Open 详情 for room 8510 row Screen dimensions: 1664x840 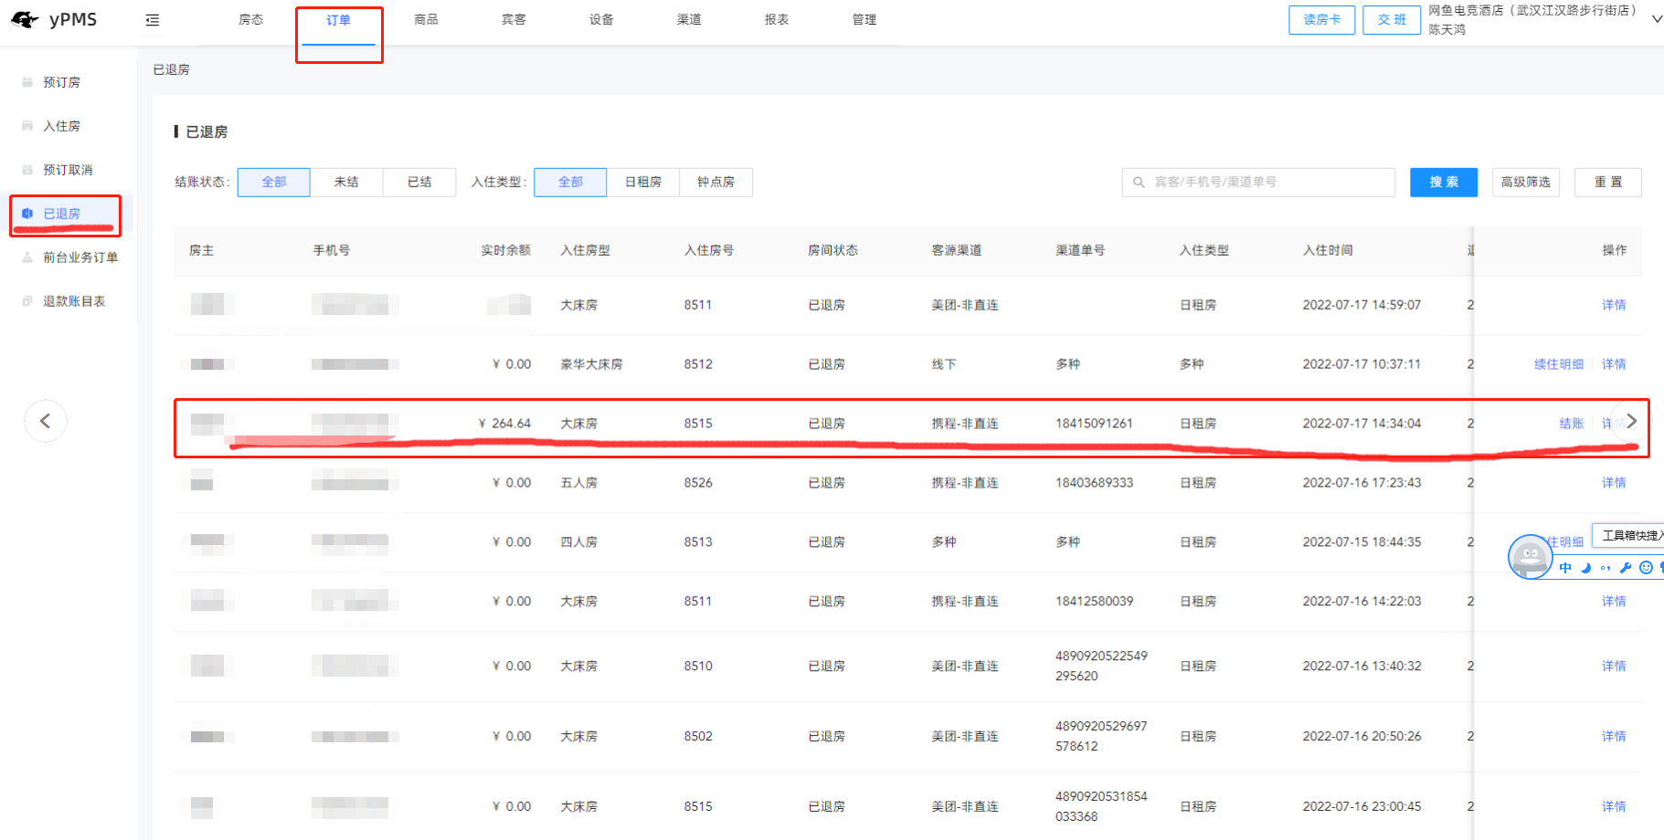[x=1614, y=667]
